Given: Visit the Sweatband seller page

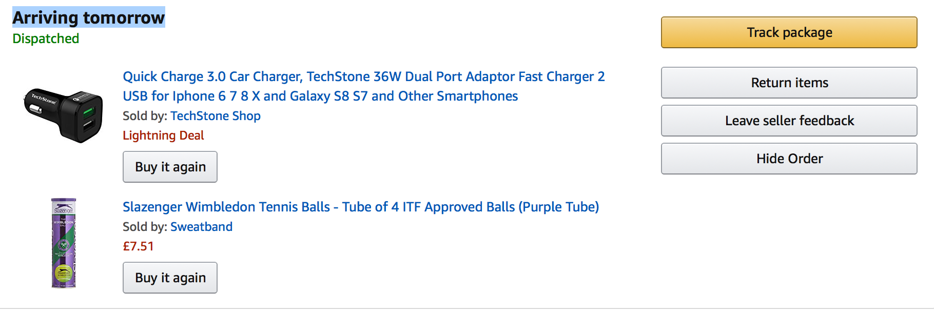Looking at the screenshot, I should [201, 227].
